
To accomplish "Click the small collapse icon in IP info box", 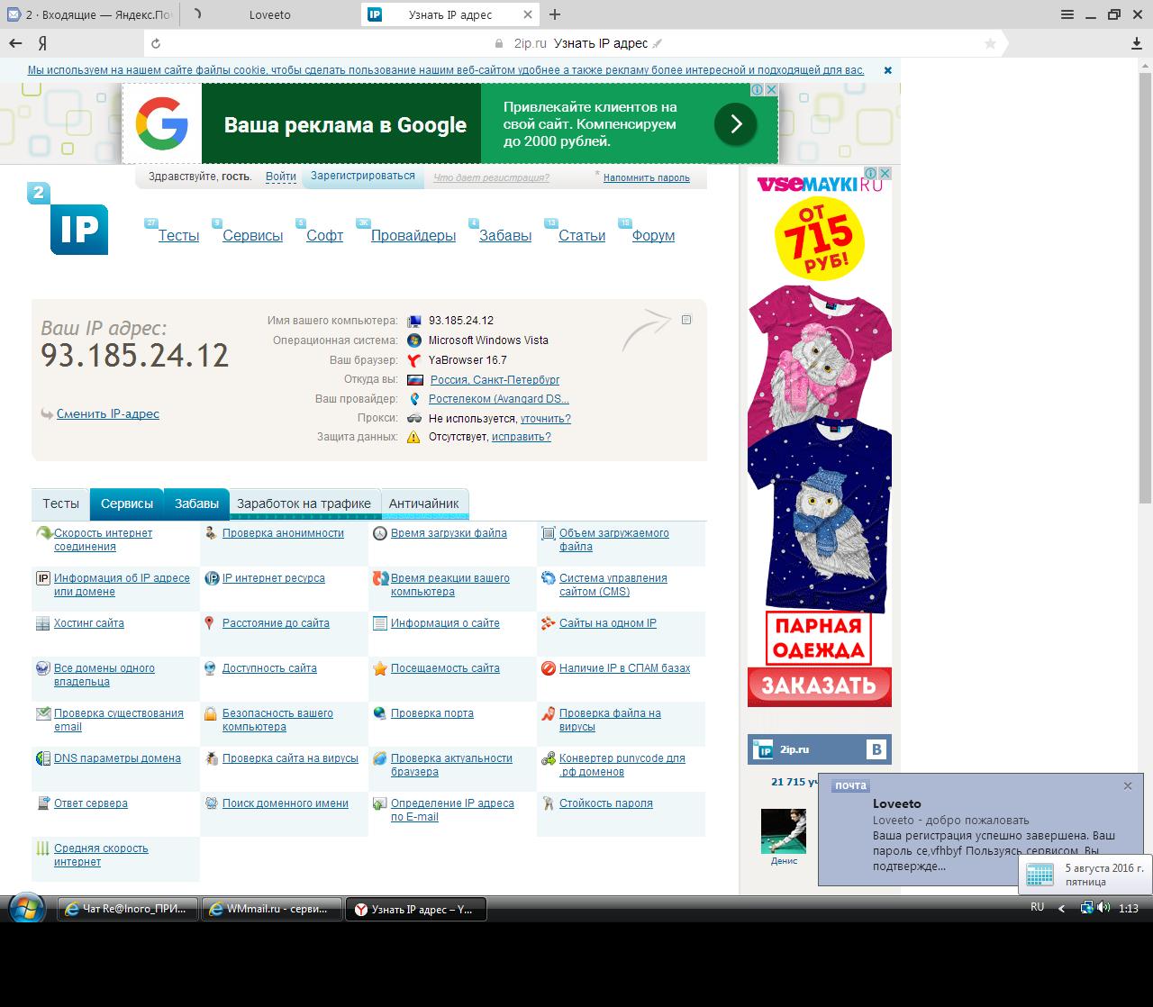I will point(686,320).
